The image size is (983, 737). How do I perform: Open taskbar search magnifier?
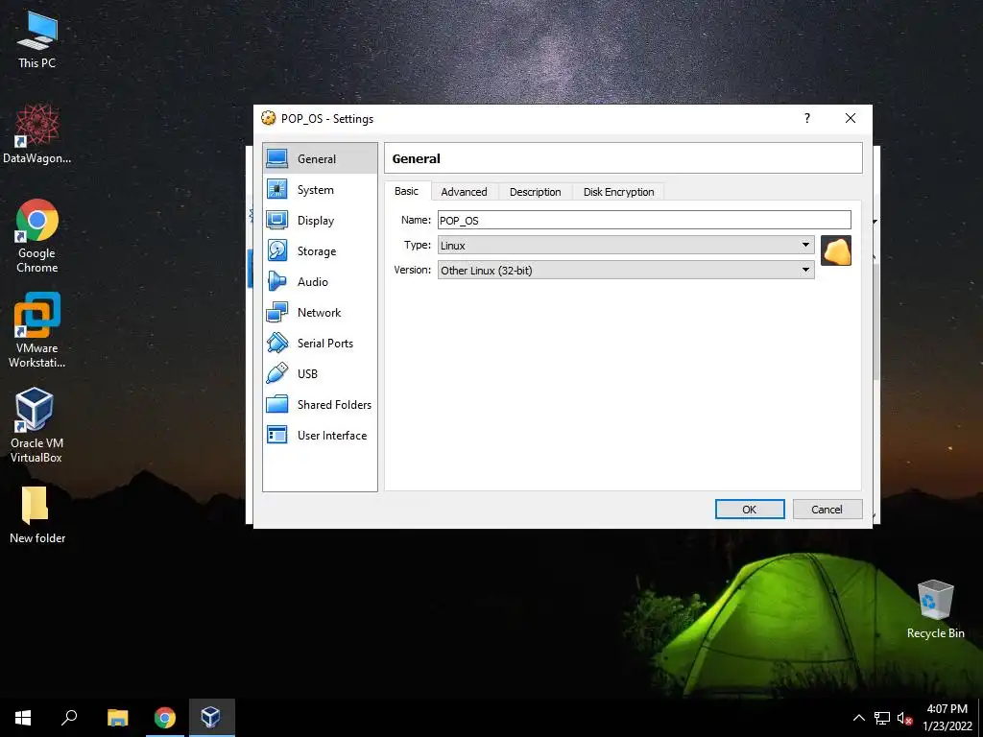[69, 718]
